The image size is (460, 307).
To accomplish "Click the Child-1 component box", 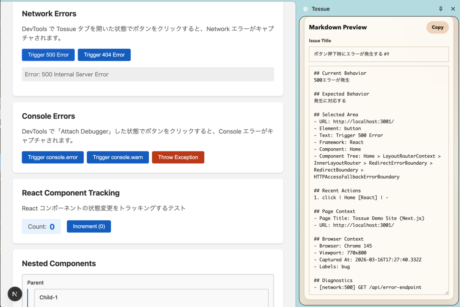I will tap(151, 298).
